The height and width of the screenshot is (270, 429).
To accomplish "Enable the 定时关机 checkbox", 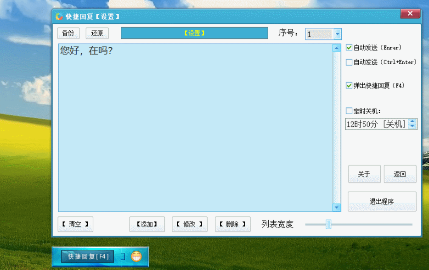I will pos(349,111).
